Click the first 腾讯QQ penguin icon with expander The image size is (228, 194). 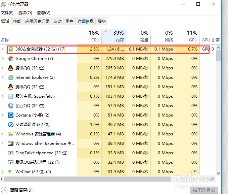pyautogui.click(x=11, y=68)
